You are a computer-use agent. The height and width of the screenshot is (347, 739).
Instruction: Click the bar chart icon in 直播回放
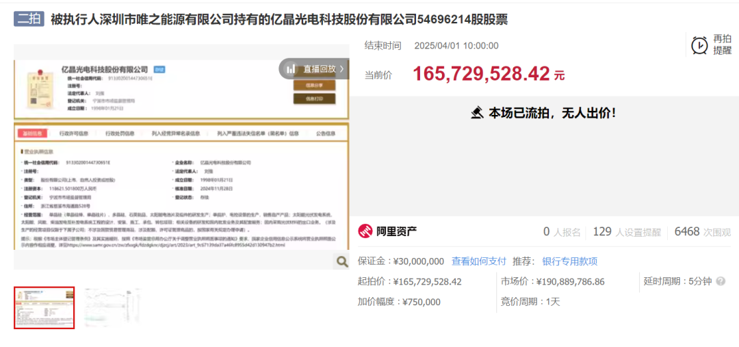[x=291, y=69]
